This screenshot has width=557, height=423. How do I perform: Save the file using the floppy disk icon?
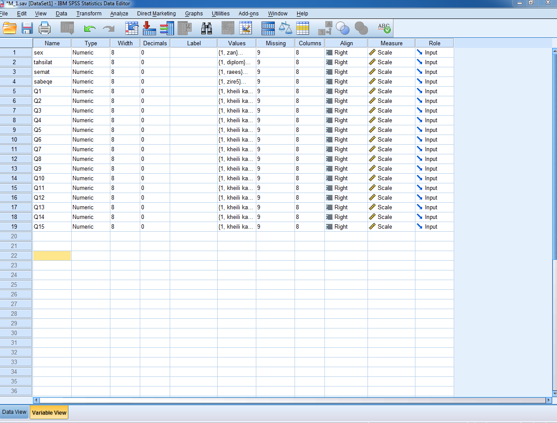(27, 29)
